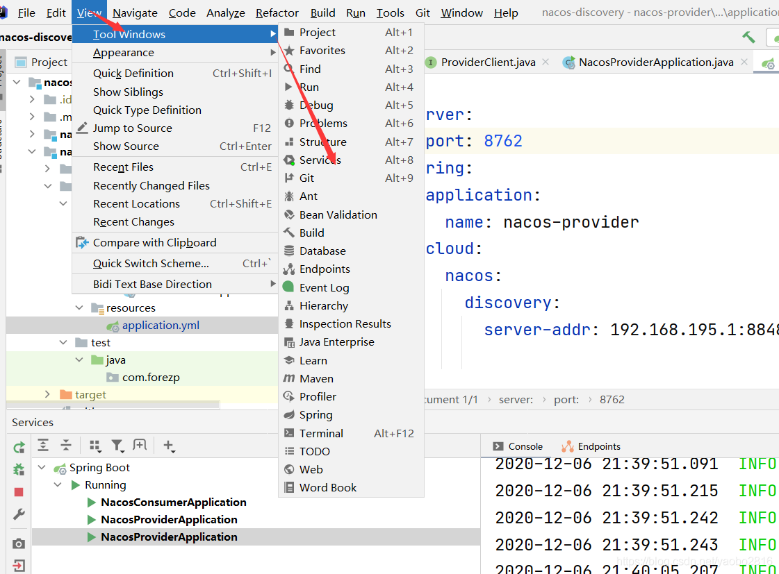Viewport: 779px width, 574px height.
Task: Click the debug rerun bug icon in Services
Action: 19,470
